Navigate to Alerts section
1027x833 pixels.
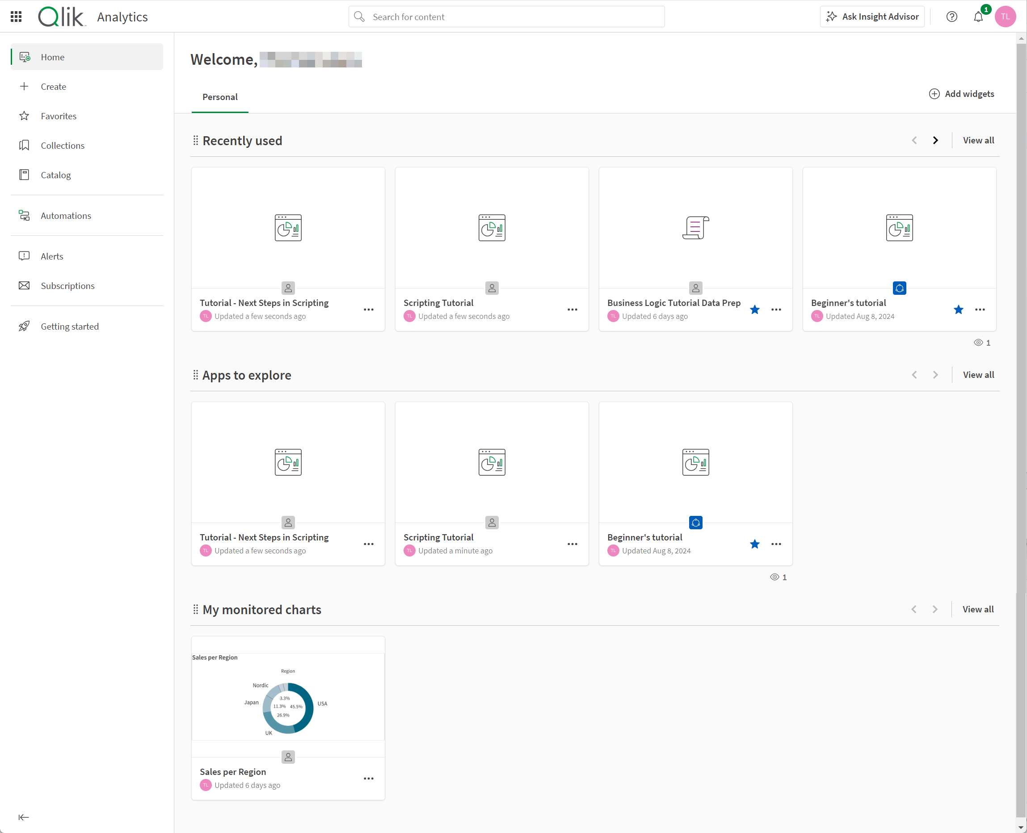click(52, 256)
